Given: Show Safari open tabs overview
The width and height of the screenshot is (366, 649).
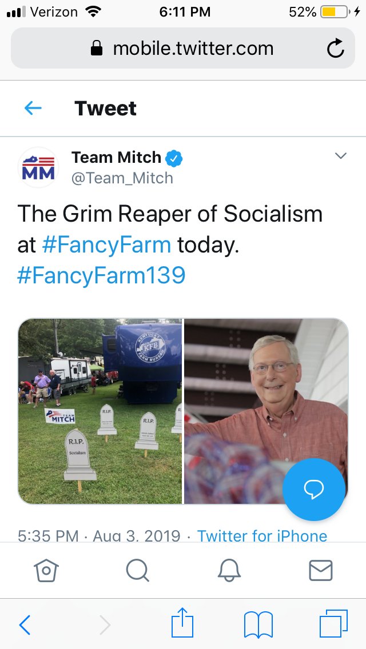Looking at the screenshot, I should (333, 623).
